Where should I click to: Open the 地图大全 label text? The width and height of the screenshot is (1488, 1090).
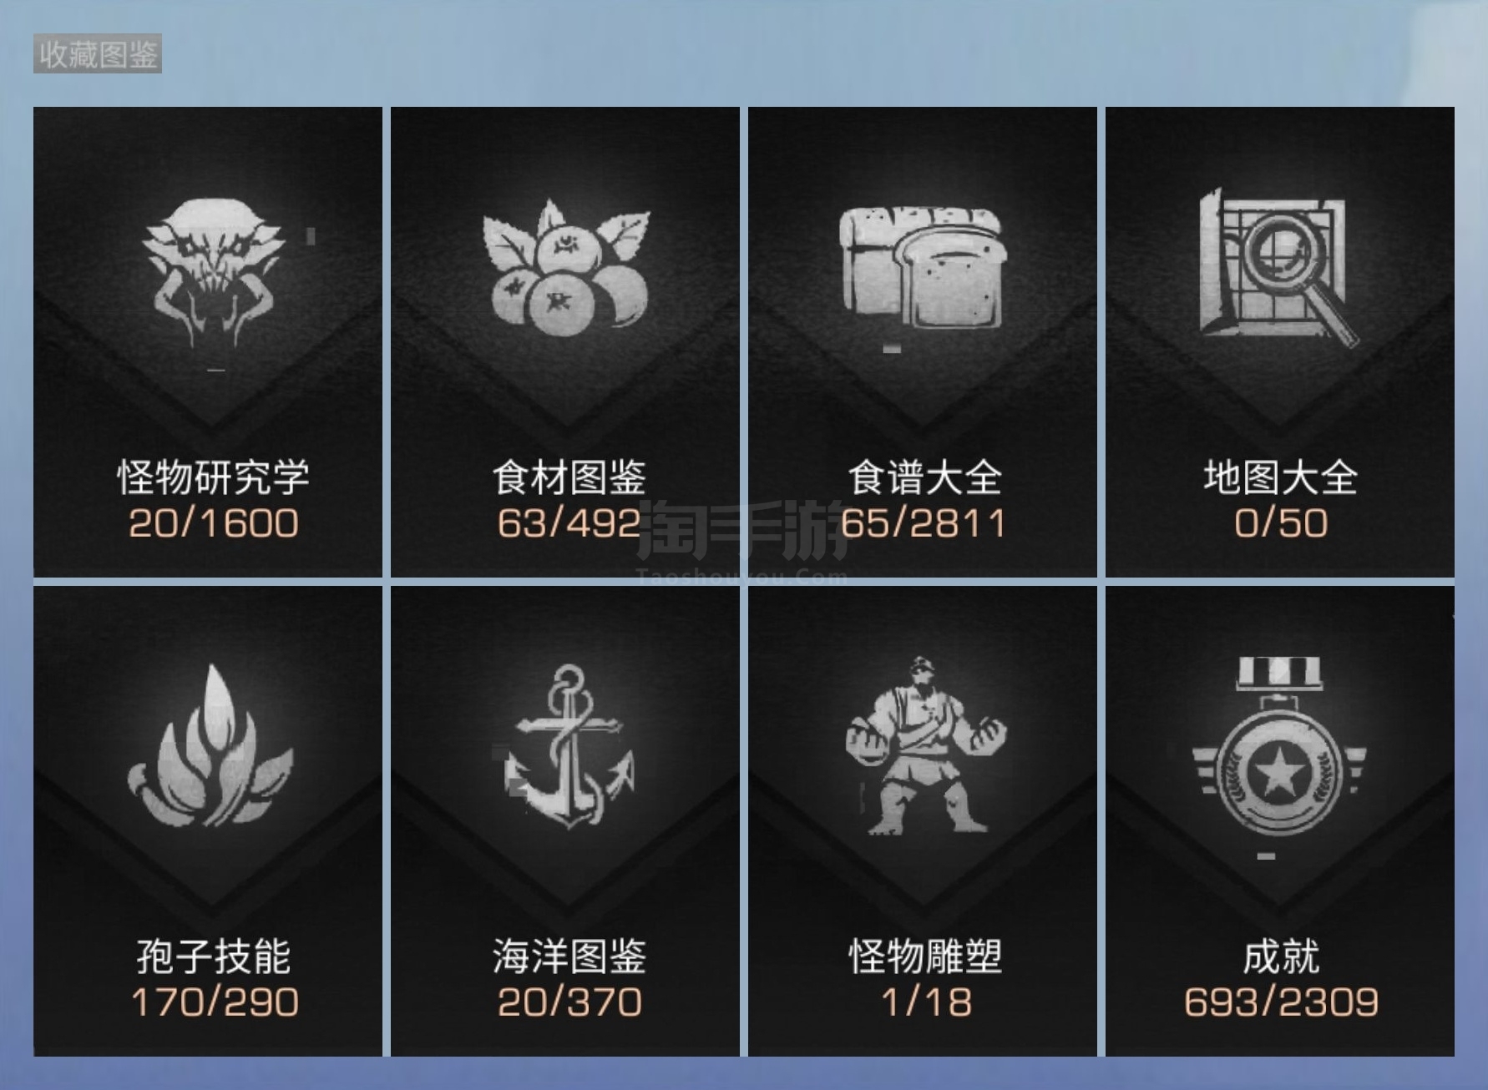pos(1280,477)
